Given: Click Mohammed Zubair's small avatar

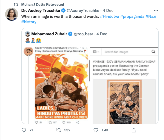Looking at the screenshot, I should (28, 34).
